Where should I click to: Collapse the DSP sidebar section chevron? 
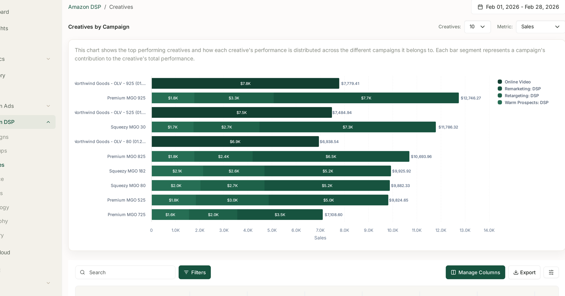(x=48, y=122)
